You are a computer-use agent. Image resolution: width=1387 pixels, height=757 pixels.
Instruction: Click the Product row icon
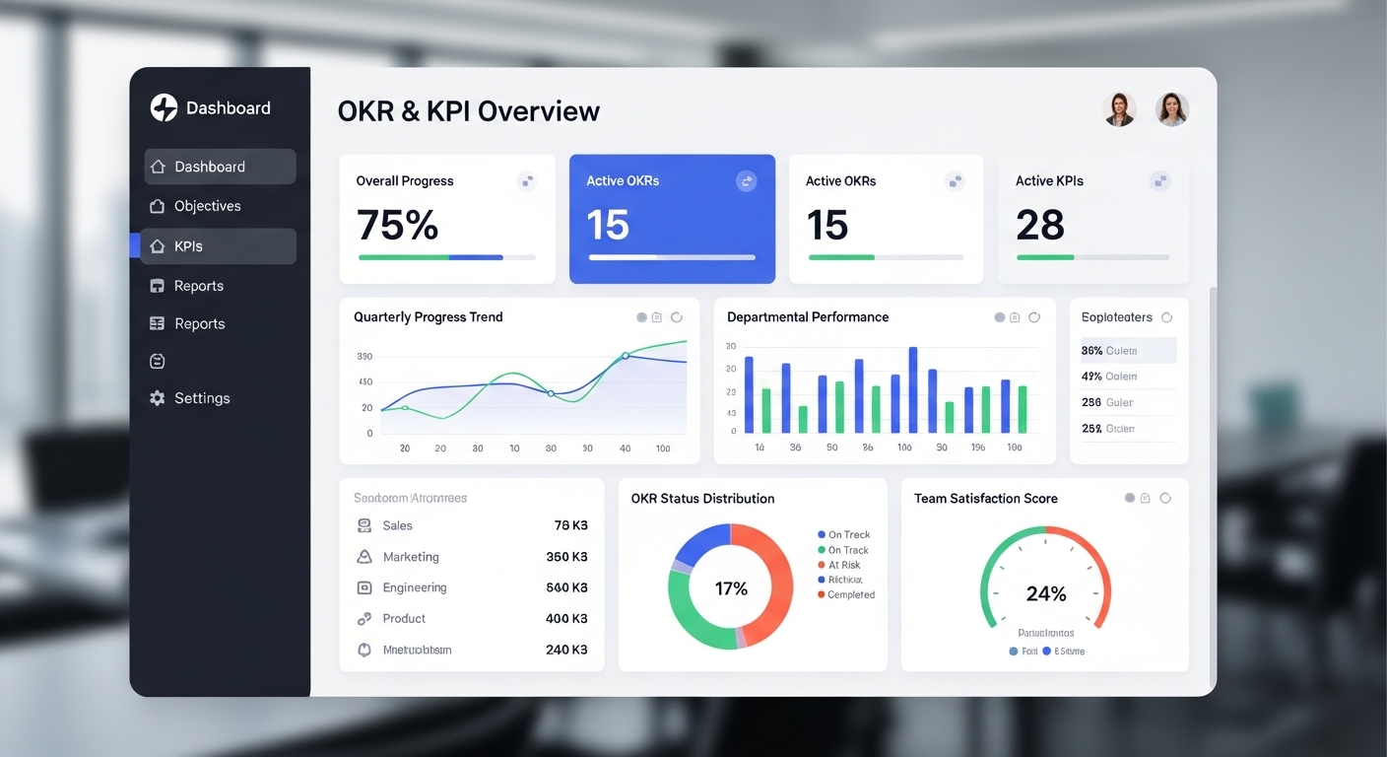coord(363,619)
